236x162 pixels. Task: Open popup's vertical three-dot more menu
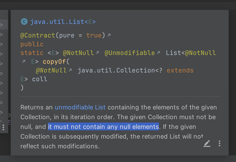click(219, 143)
